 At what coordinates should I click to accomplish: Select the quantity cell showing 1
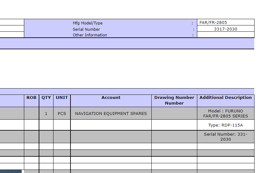point(46,113)
